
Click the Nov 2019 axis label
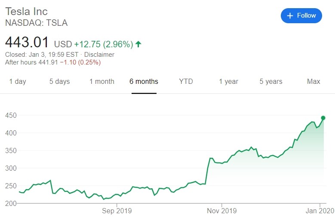tap(222, 211)
